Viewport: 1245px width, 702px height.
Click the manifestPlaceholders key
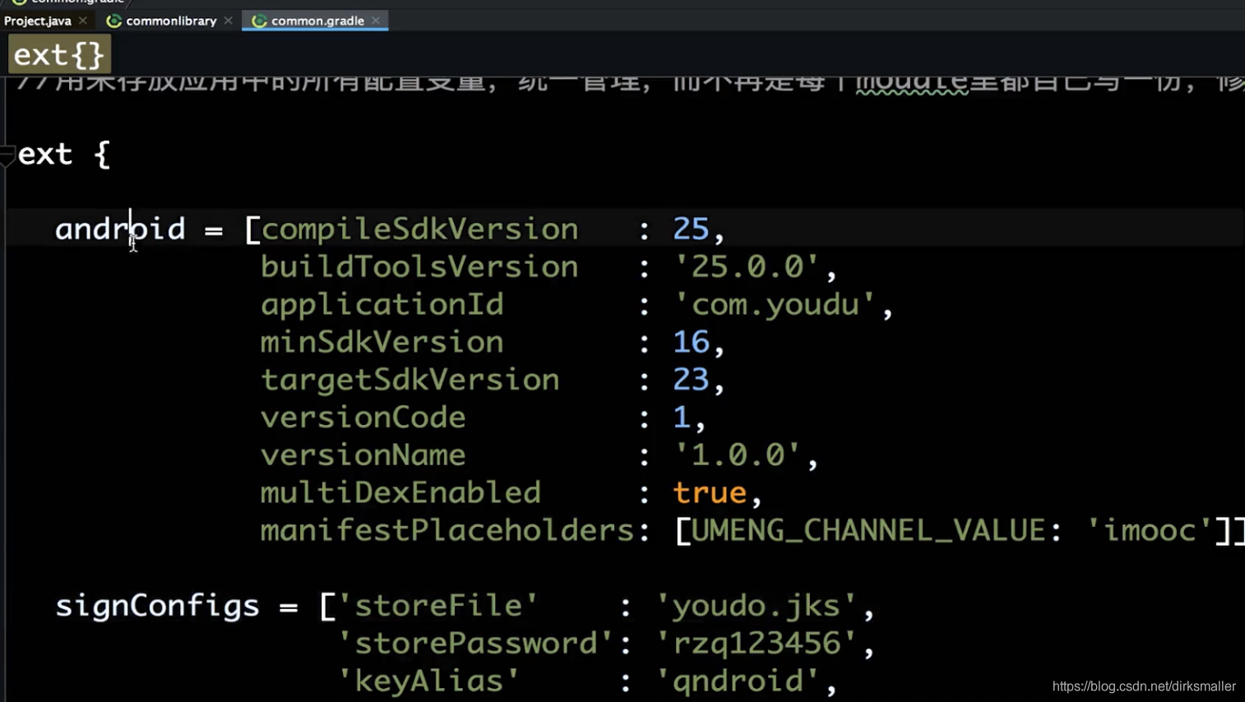coord(447,531)
